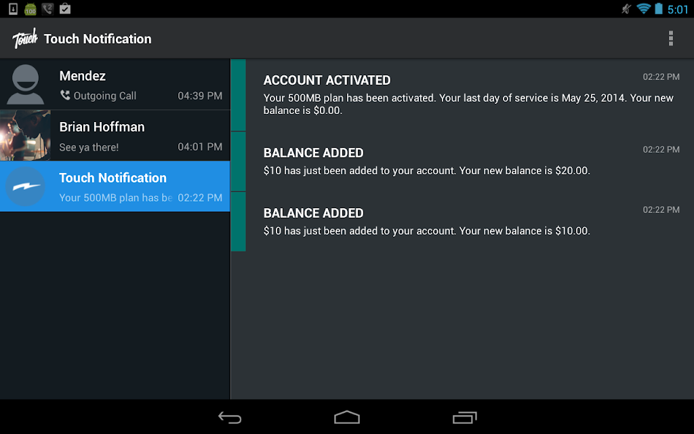The image size is (694, 434).
Task: Tap the Android home button
Action: tap(347, 417)
